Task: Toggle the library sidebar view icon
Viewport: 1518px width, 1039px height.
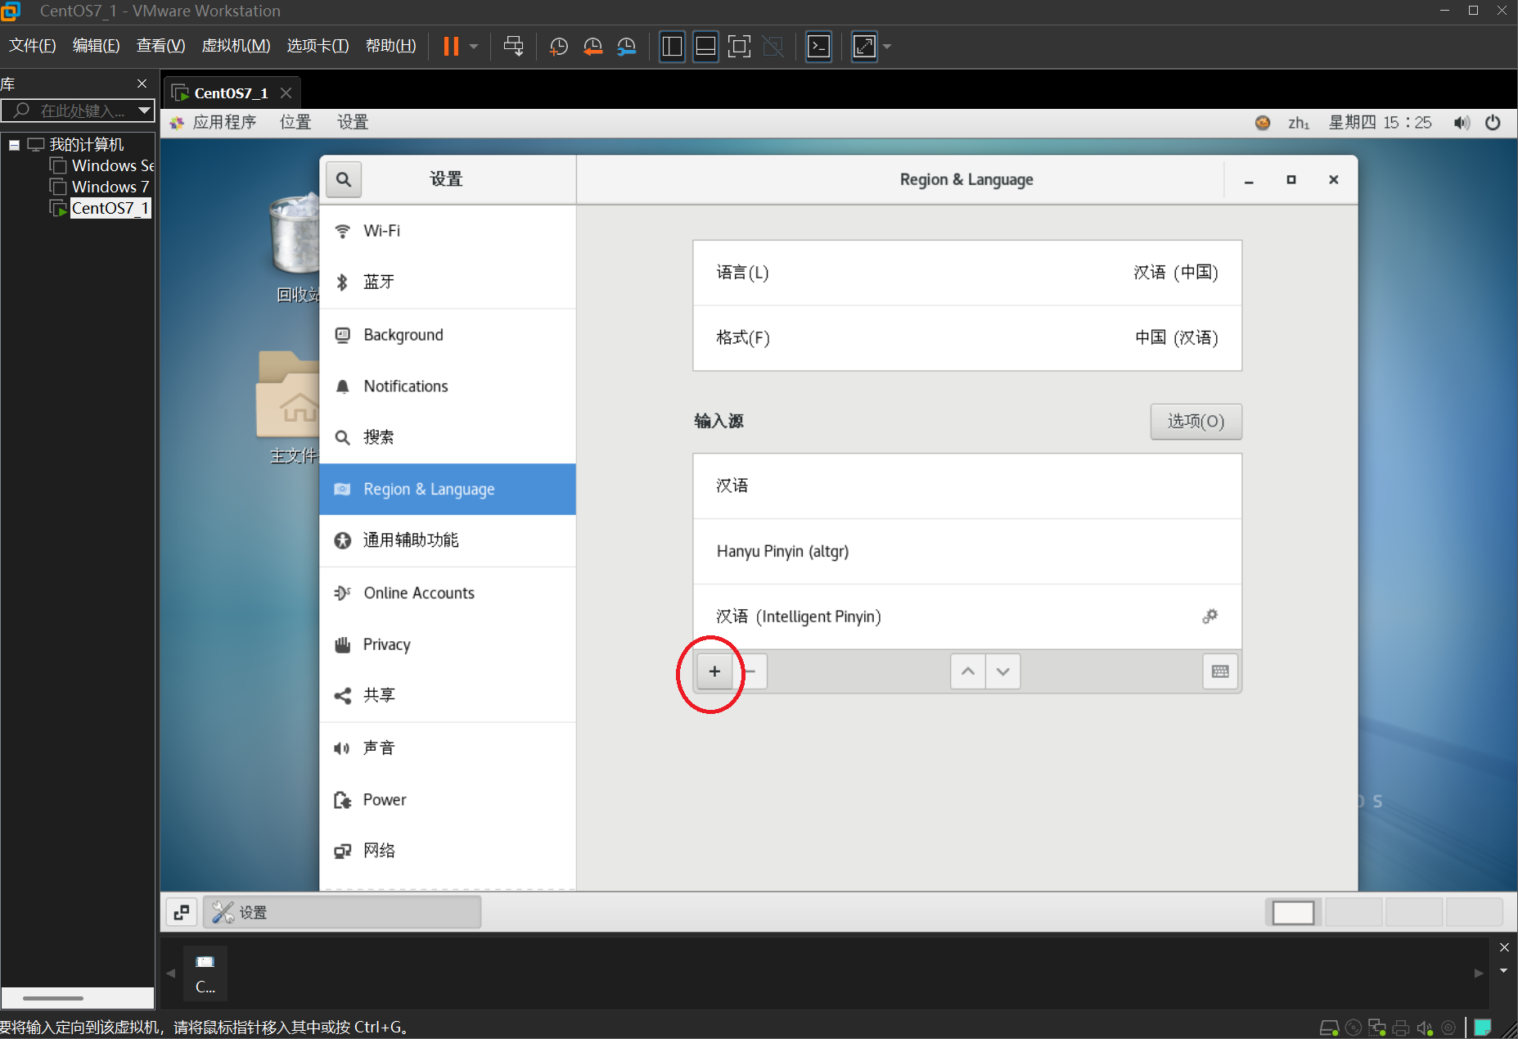Action: (672, 47)
